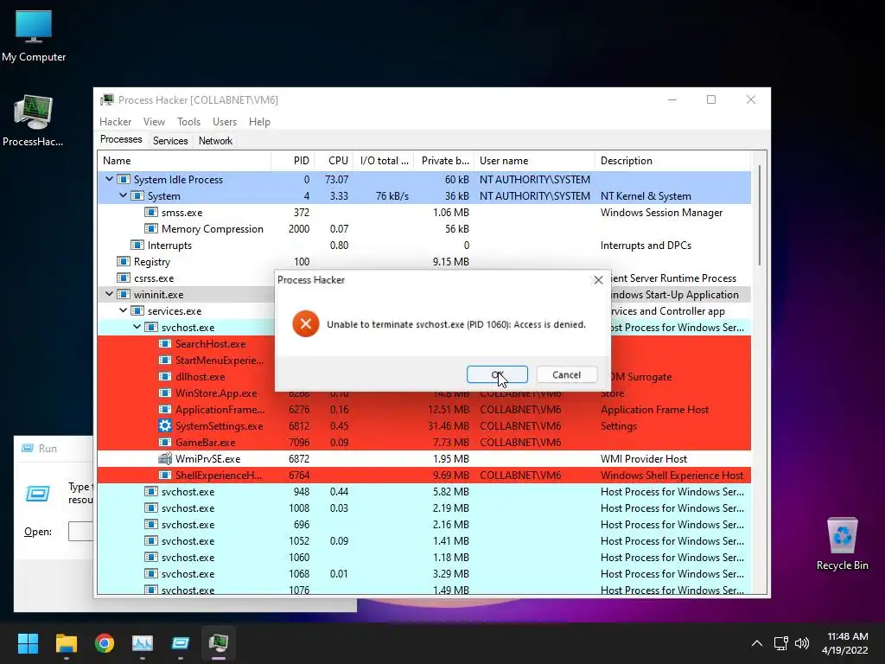Select svchost.exe with PID 1060
885x664 pixels.
coord(423,558)
